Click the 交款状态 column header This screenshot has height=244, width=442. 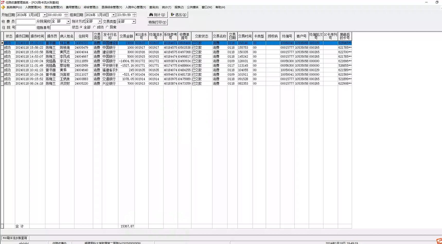(202, 36)
